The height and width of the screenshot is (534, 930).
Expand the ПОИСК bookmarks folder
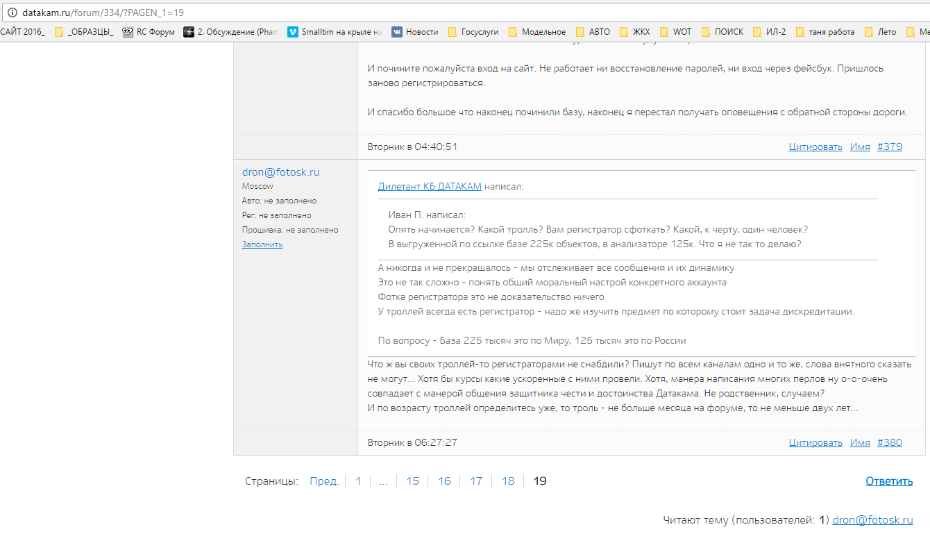722,32
